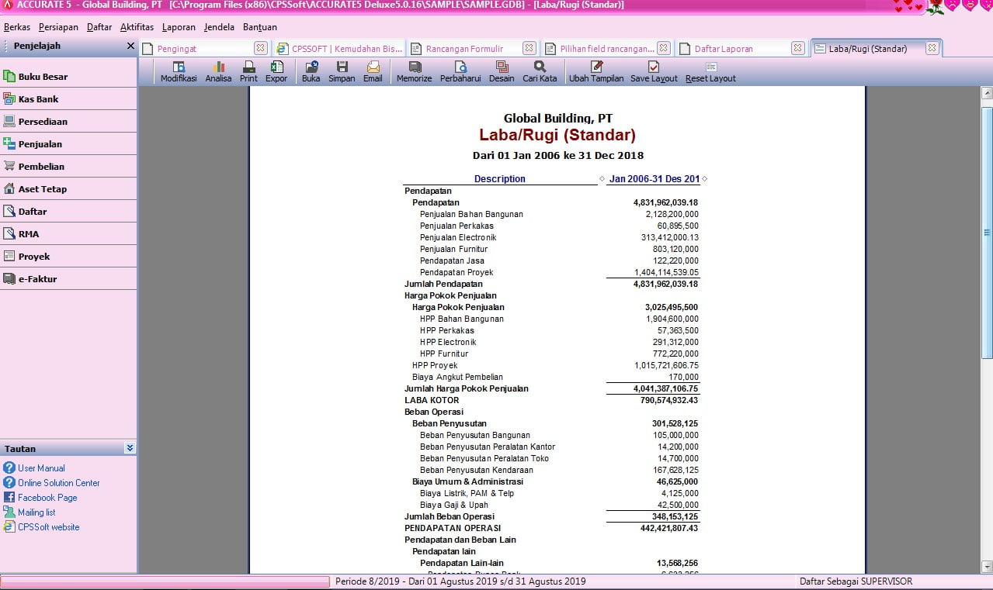
Task: Open the Laporan menu
Action: coord(179,27)
